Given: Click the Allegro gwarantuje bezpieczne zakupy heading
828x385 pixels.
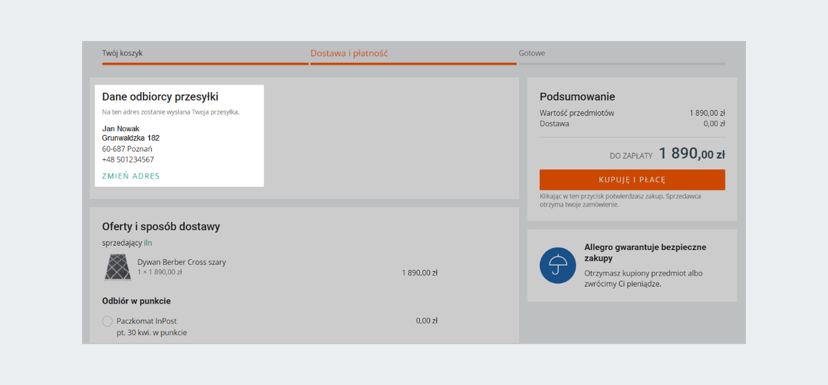Looking at the screenshot, I should click(645, 253).
